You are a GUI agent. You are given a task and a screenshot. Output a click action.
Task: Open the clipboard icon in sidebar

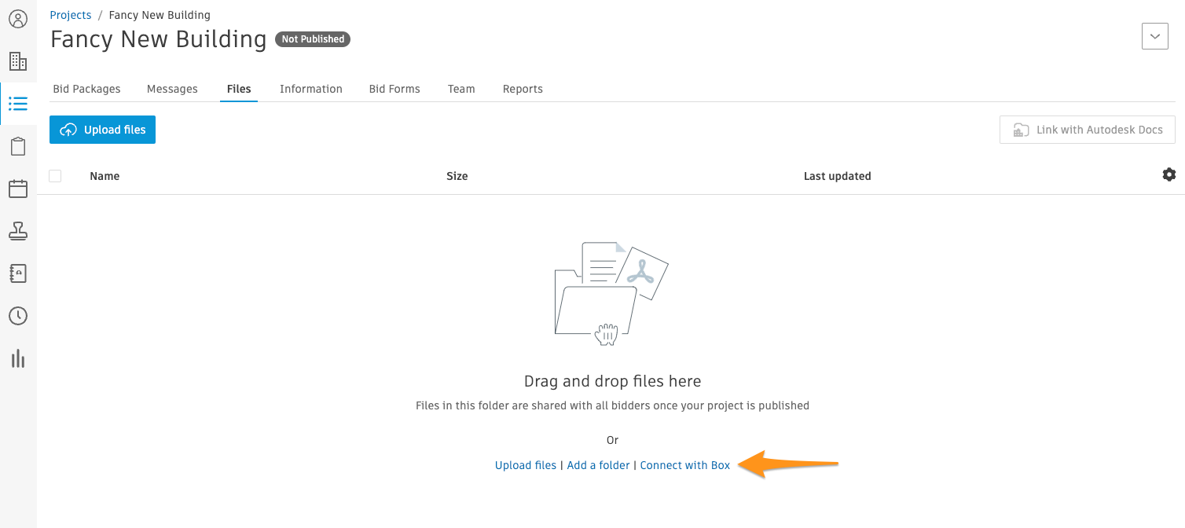tap(18, 145)
